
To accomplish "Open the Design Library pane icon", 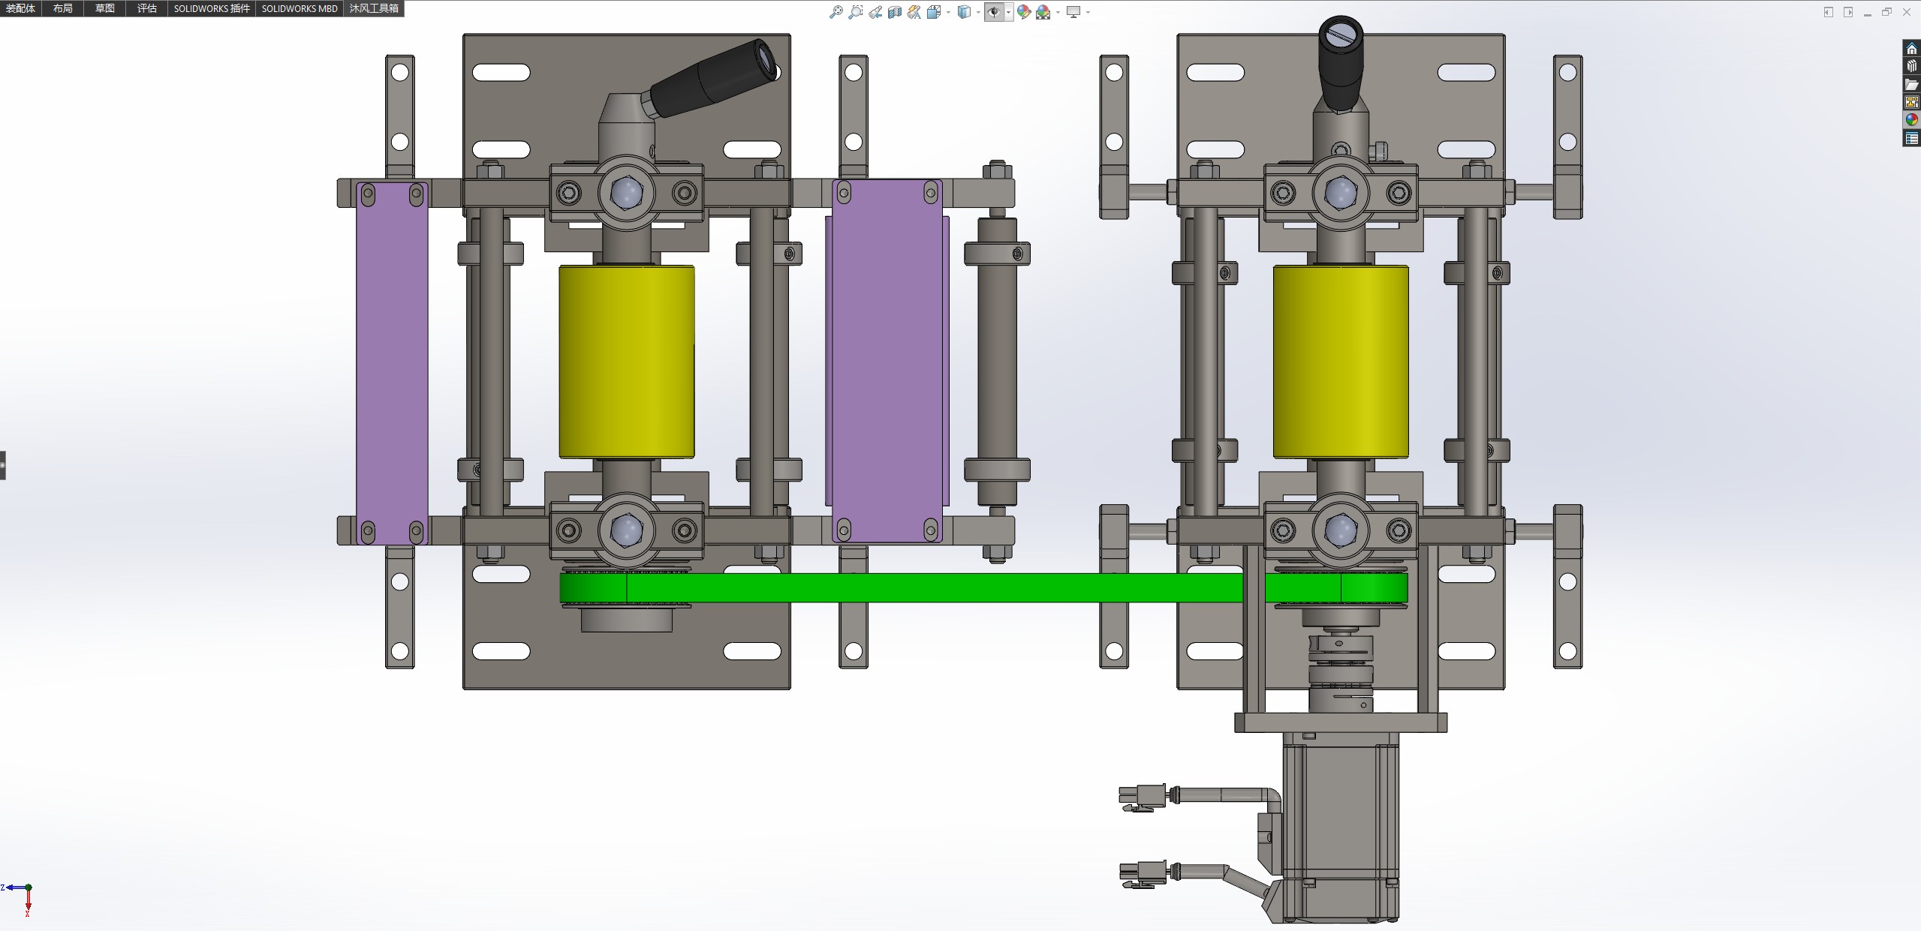I will [x=1912, y=67].
